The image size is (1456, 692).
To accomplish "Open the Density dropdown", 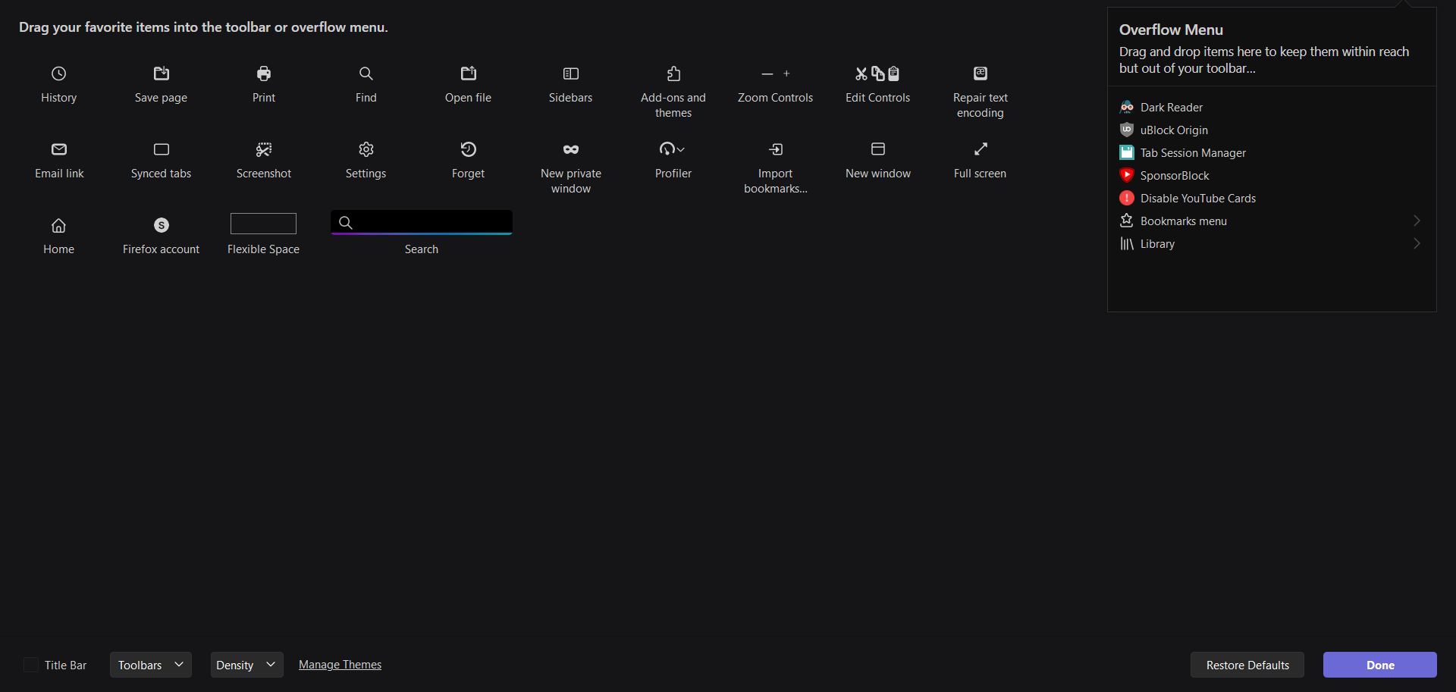I will click(x=246, y=665).
